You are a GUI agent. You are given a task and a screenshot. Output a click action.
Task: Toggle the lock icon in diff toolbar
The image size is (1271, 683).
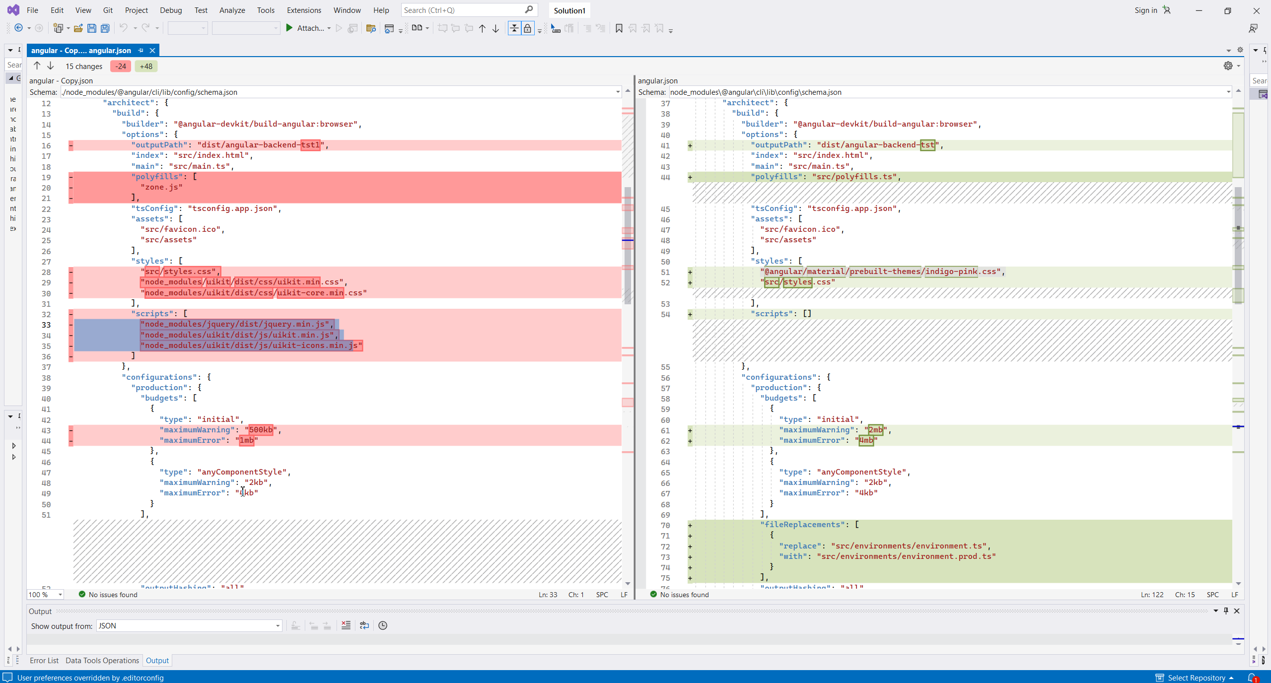point(528,28)
